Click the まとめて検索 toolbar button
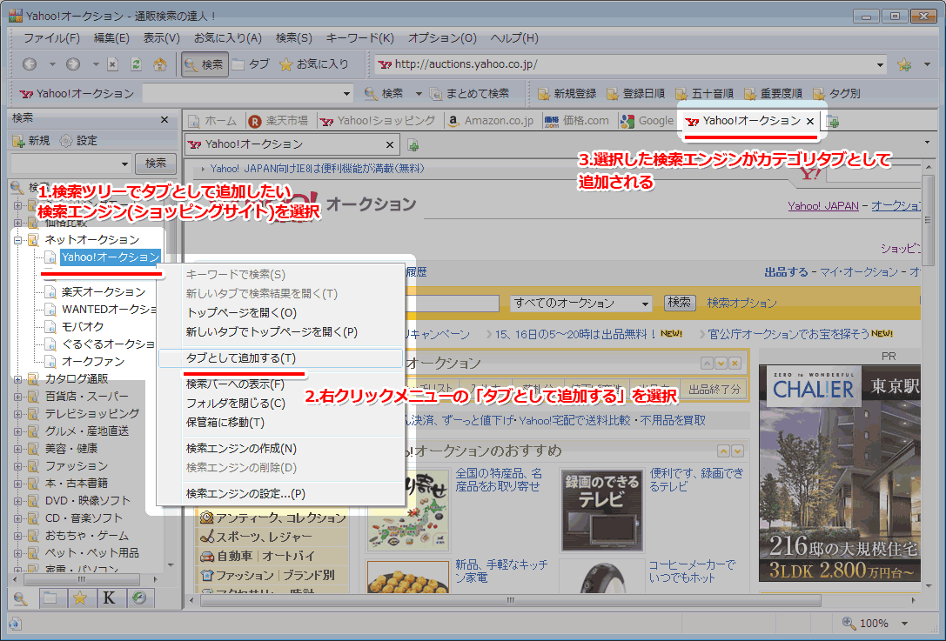 coord(469,93)
